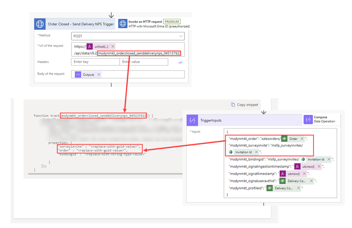
Task: Open the Method dropdown showing POST
Action: click(128, 36)
